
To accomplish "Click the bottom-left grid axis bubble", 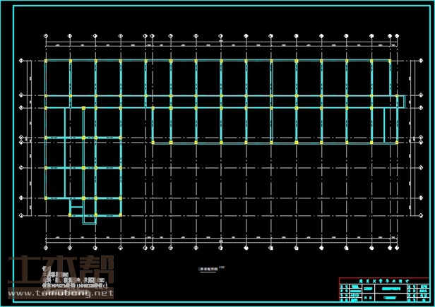I will pyautogui.click(x=46, y=248).
